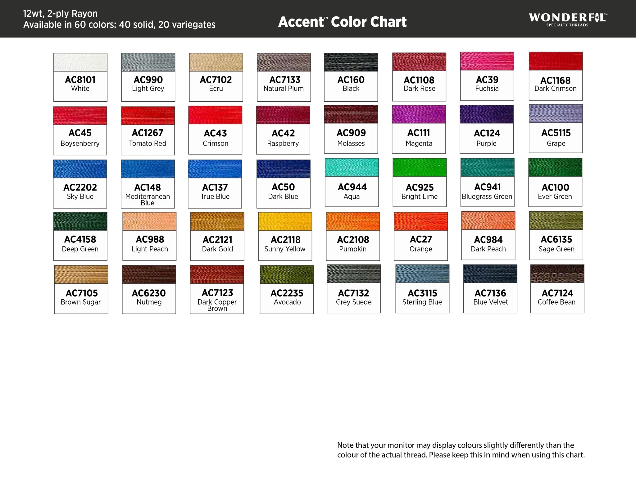The height and width of the screenshot is (492, 636).
Task: Select the AC941 Bluegrass Green swatch
Action: click(488, 182)
